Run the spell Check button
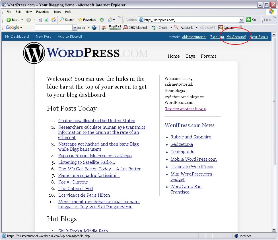This screenshot has width=278, height=240. [160, 28]
